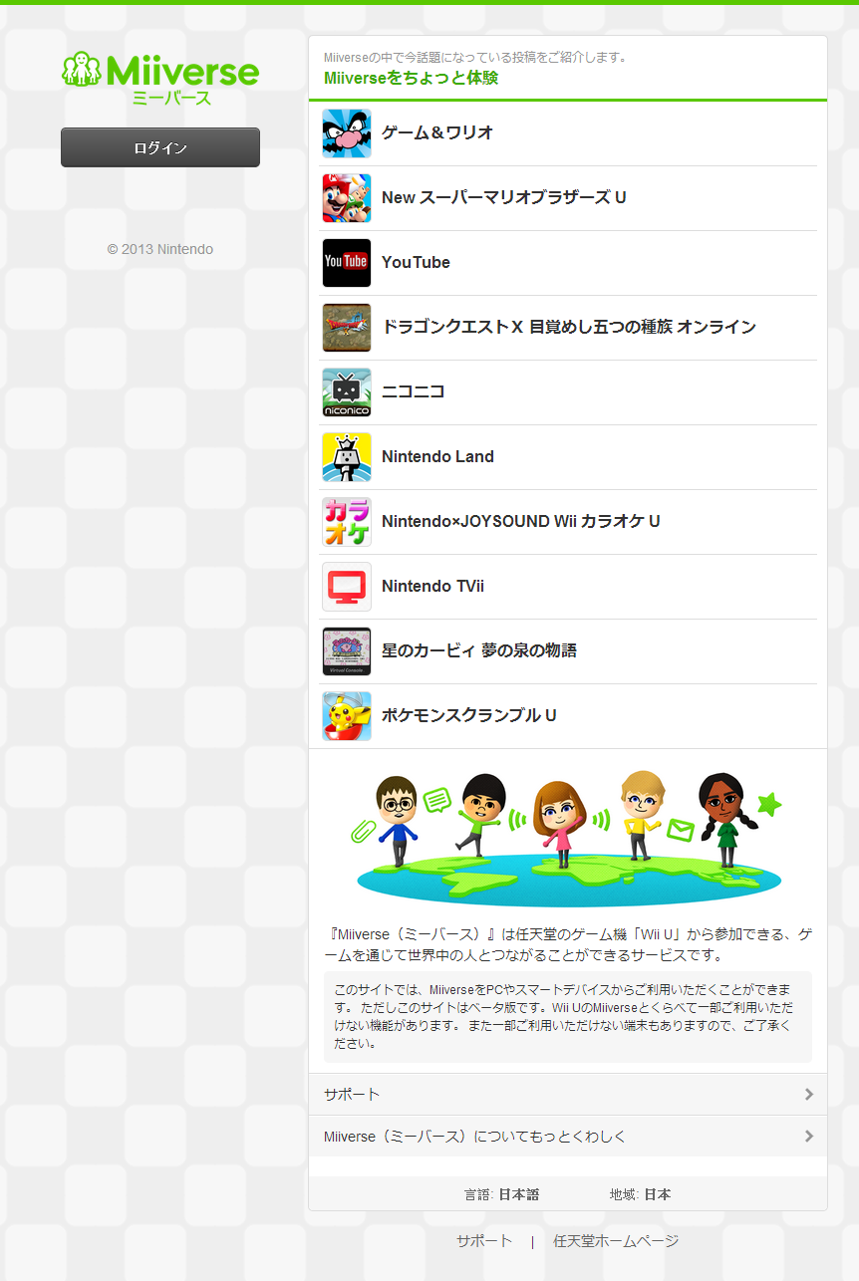859x1281 pixels.
Task: Click the Miiverse logo
Action: tap(160, 78)
